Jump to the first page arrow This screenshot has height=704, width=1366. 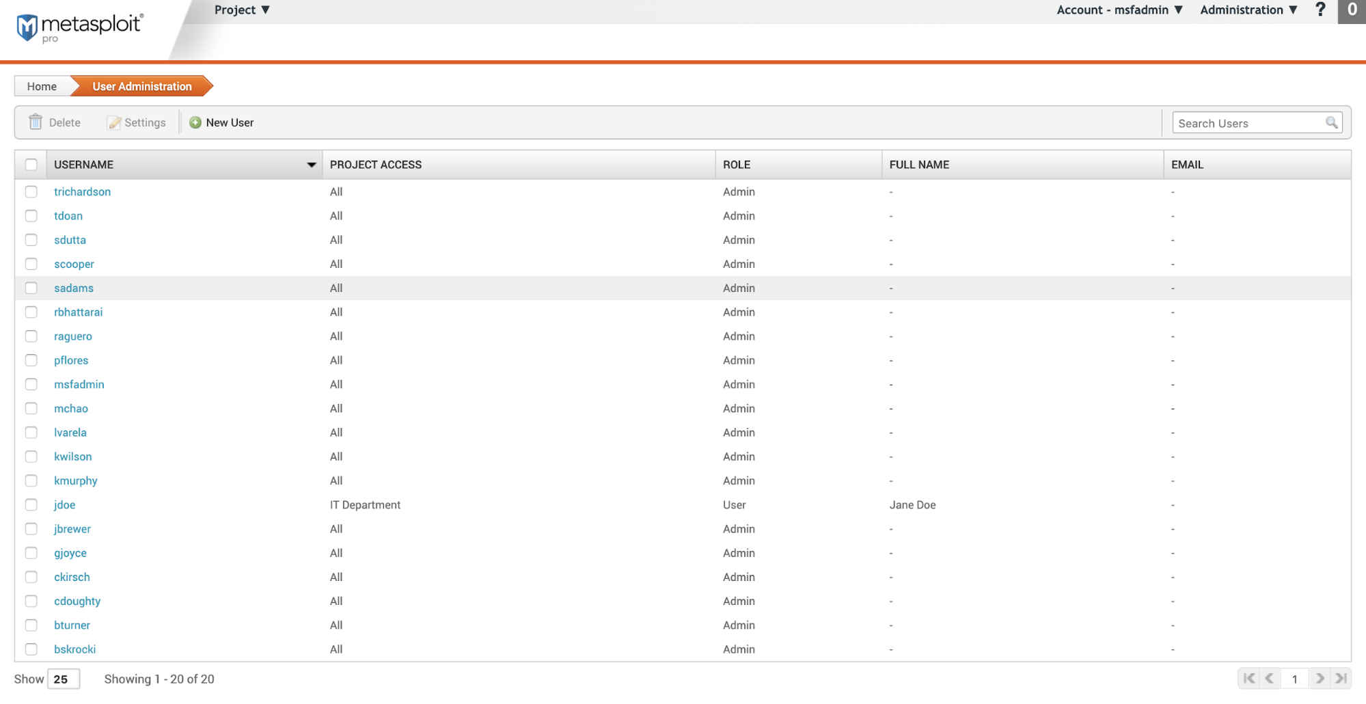[1249, 679]
